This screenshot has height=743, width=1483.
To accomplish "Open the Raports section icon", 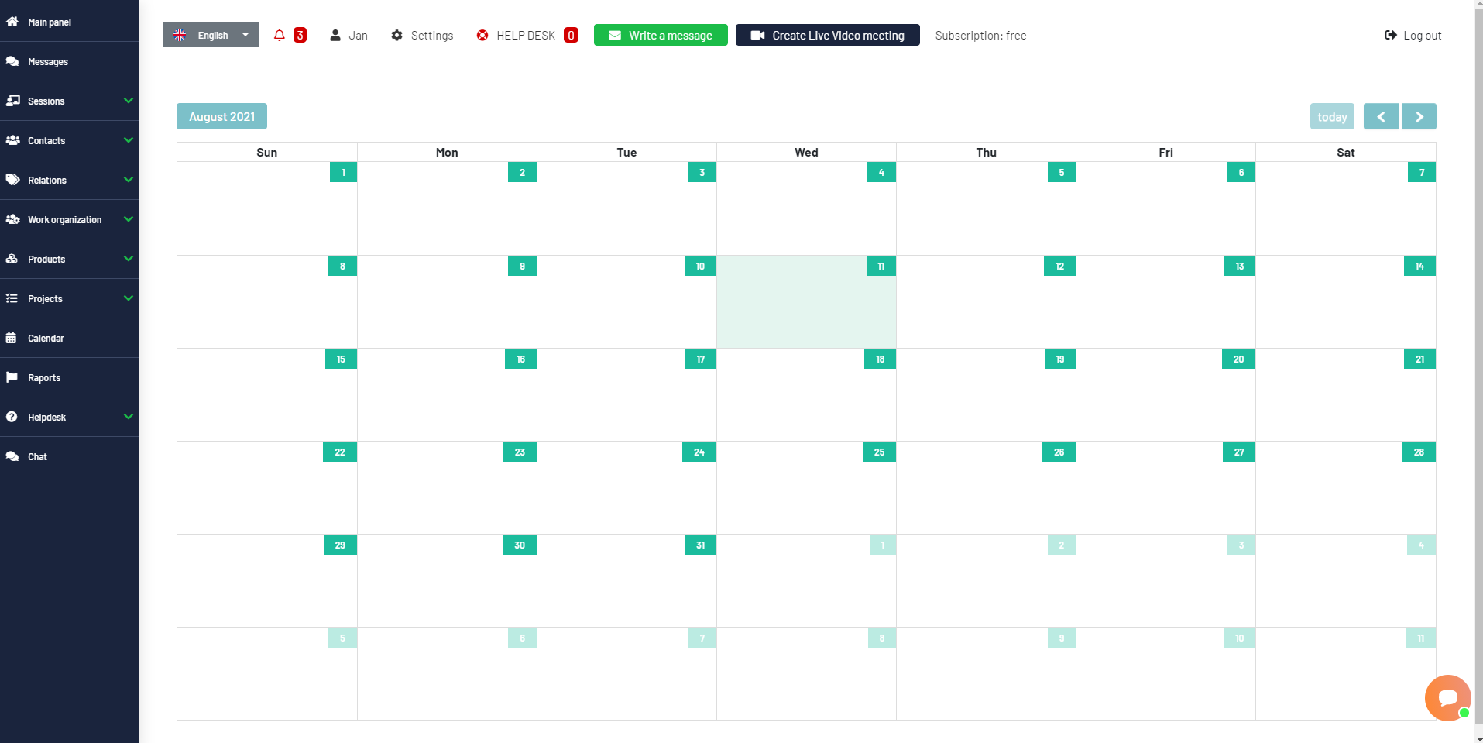I will pos(12,377).
